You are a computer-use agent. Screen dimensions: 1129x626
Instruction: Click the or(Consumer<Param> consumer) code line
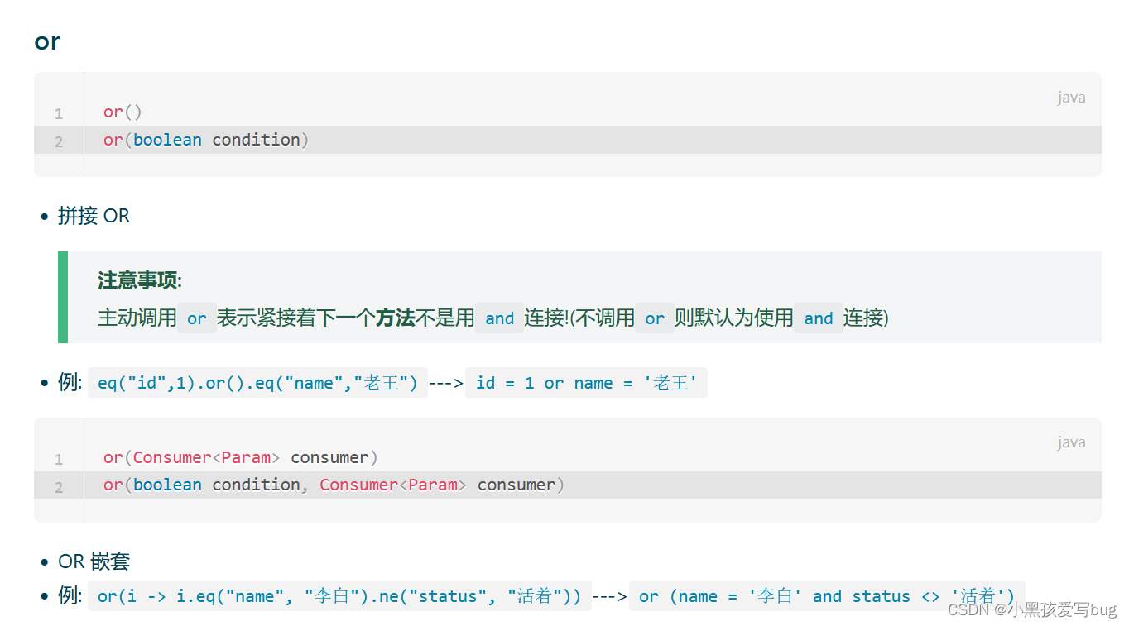240,457
